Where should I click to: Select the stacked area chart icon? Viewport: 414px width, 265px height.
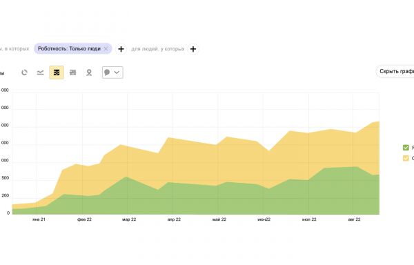(x=57, y=72)
